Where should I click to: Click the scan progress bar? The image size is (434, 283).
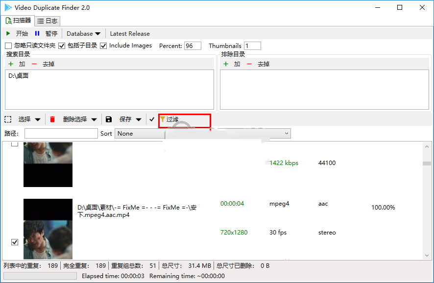[x=40, y=276]
